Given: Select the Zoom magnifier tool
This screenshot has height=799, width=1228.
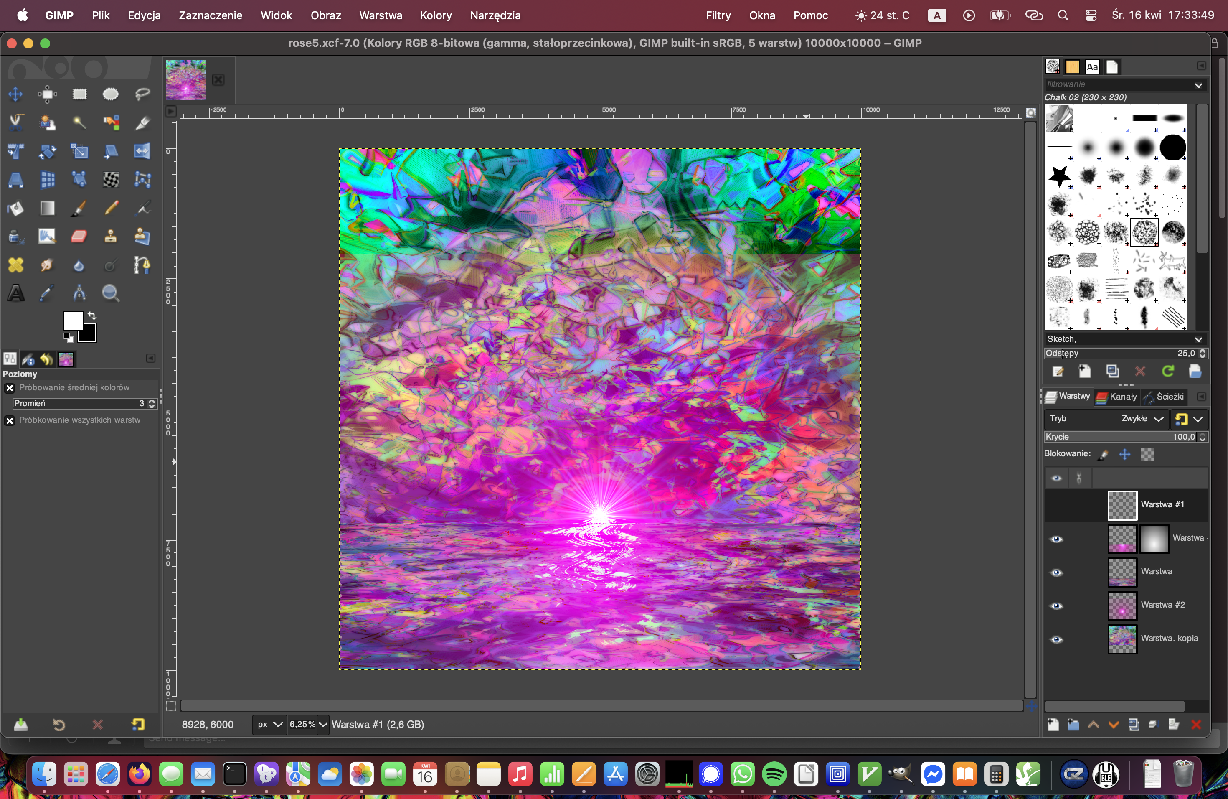Looking at the screenshot, I should coord(110,293).
